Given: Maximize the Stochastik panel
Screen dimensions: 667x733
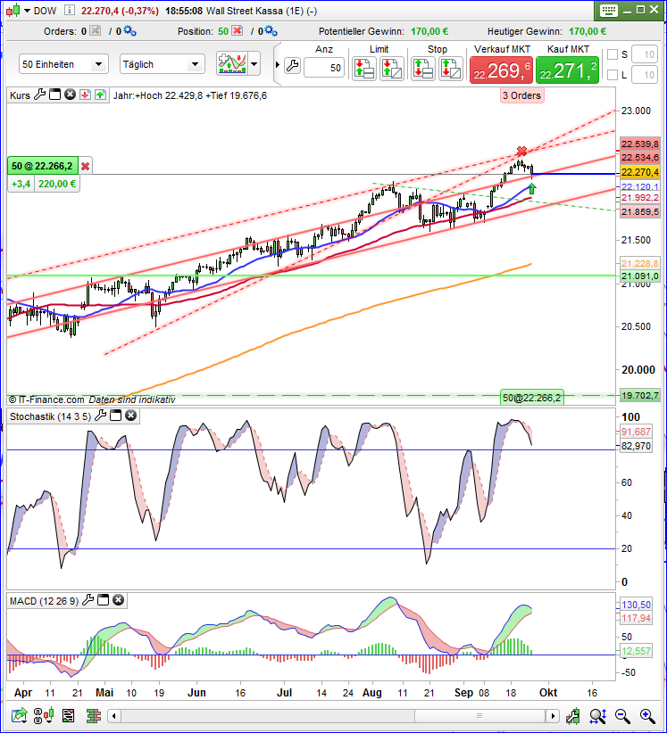Looking at the screenshot, I should [115, 416].
